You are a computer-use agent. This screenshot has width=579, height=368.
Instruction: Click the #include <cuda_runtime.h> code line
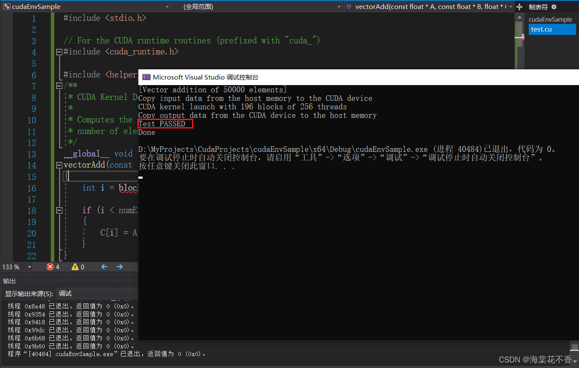pos(121,51)
